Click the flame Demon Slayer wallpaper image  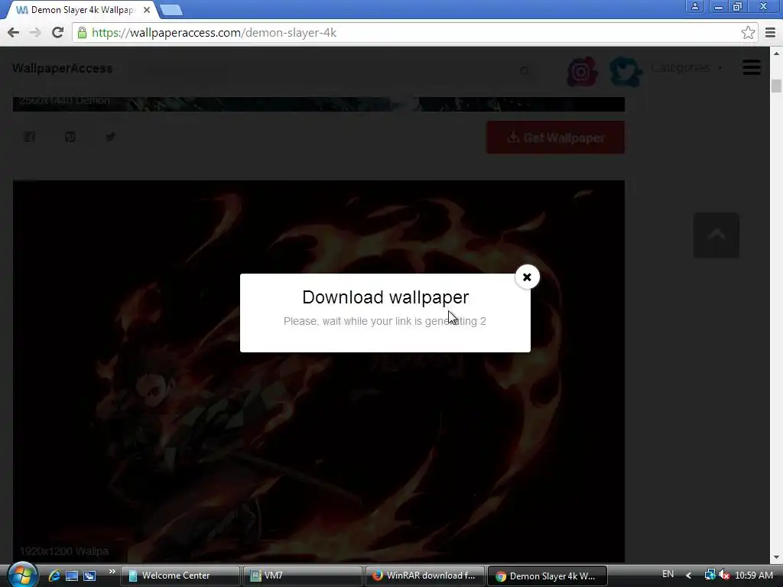pyautogui.click(x=319, y=371)
